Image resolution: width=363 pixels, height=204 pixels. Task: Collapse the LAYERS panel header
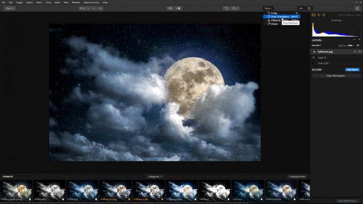[x=317, y=40]
